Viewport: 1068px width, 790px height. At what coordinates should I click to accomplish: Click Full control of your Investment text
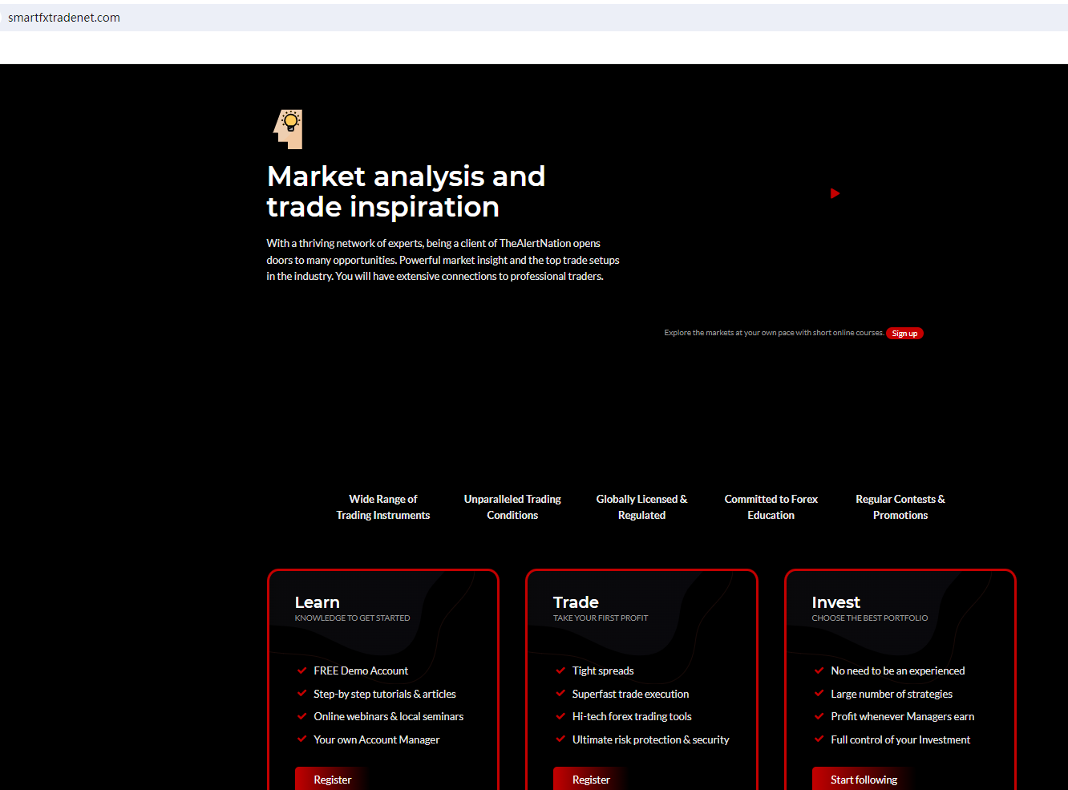[900, 739]
